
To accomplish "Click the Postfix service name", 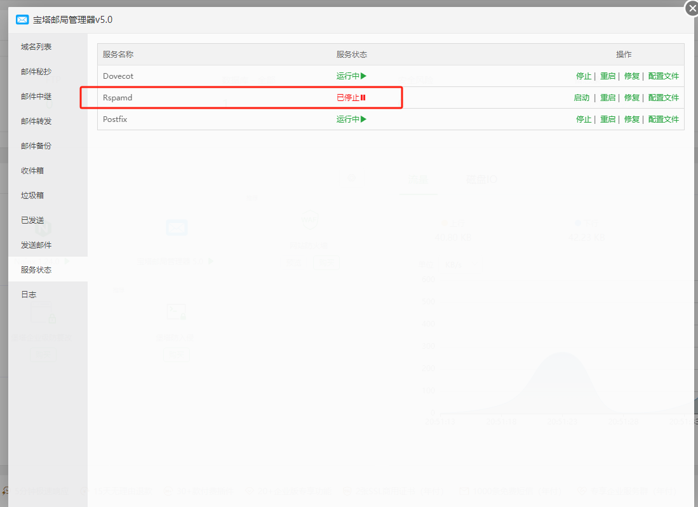I will coord(115,119).
